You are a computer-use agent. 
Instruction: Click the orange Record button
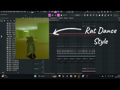coord(41,12)
